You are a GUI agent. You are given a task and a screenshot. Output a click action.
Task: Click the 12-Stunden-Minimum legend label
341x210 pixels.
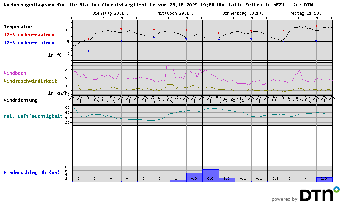[29, 43]
